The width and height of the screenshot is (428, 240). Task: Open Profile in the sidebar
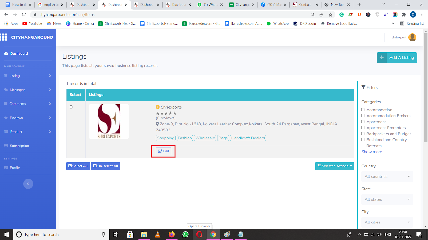[12, 168]
